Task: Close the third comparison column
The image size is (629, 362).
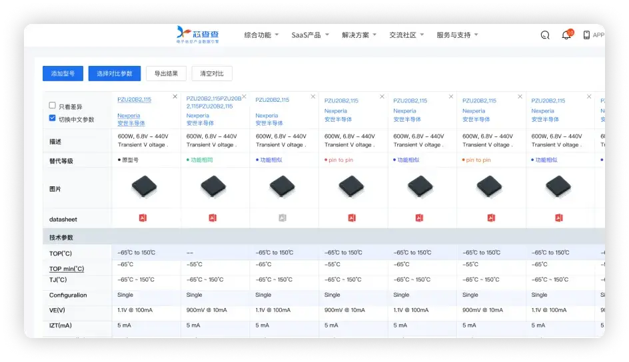Action: click(x=313, y=96)
